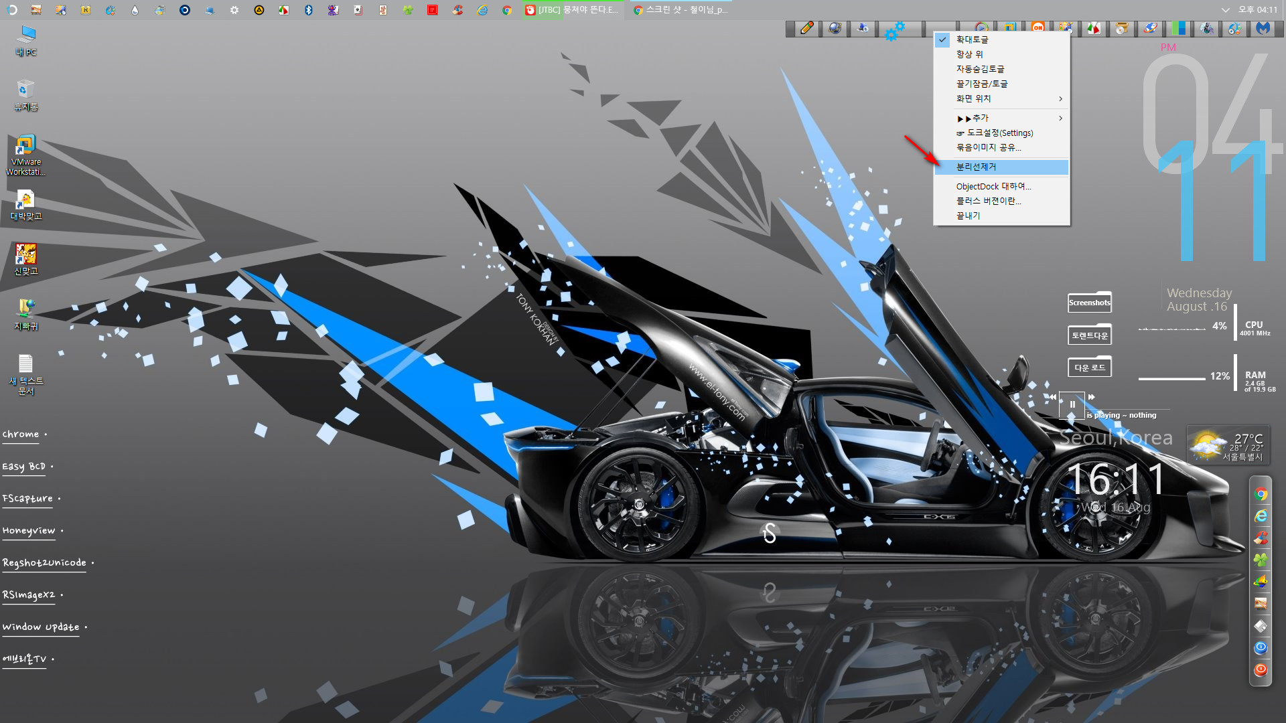This screenshot has width=1286, height=723.
Task: Launch Honeyview from the launcher list
Action: click(29, 531)
